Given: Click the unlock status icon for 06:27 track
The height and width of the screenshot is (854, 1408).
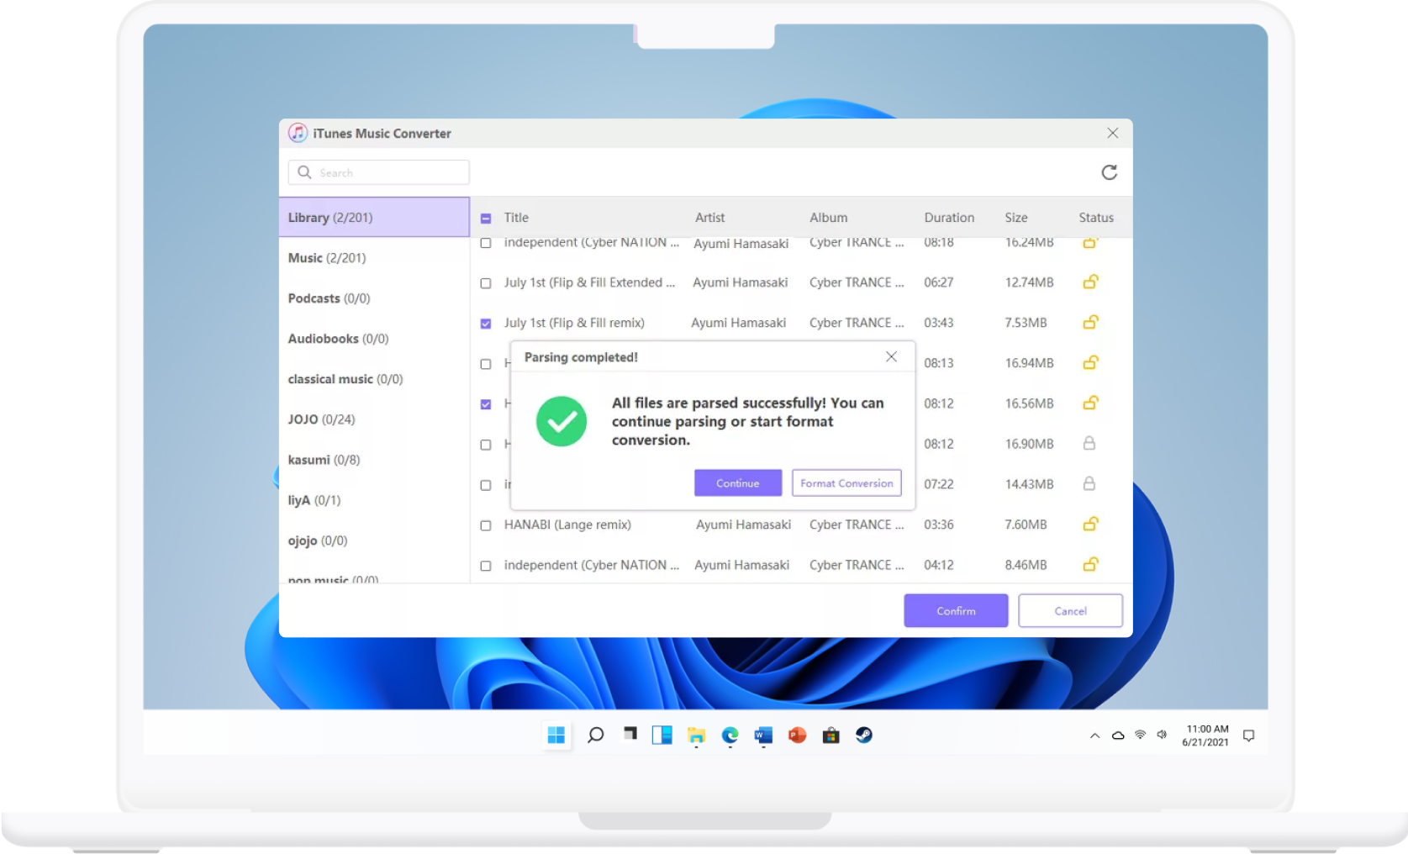Looking at the screenshot, I should click(x=1089, y=282).
